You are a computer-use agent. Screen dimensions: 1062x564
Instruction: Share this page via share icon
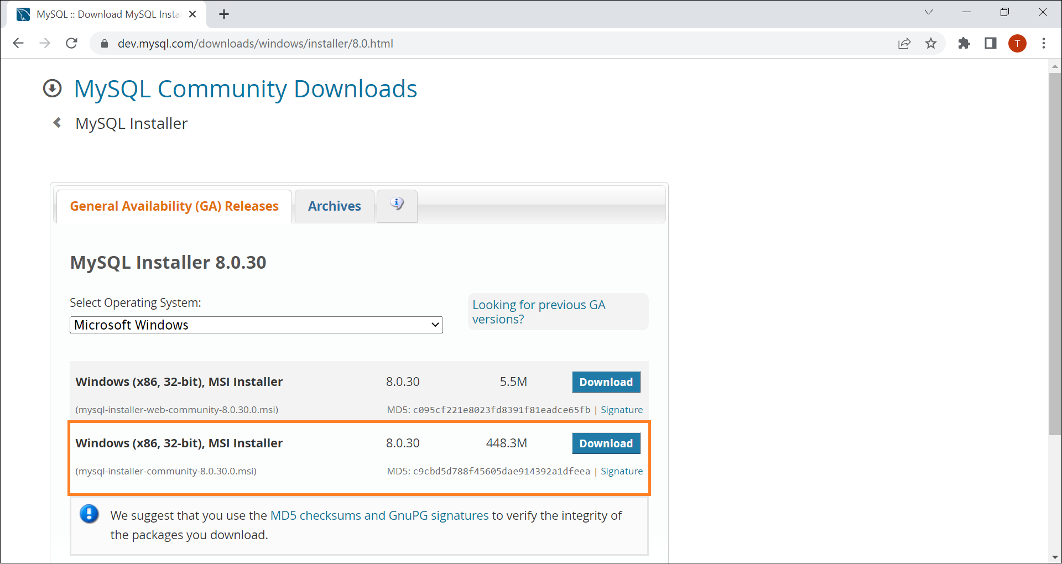point(904,43)
